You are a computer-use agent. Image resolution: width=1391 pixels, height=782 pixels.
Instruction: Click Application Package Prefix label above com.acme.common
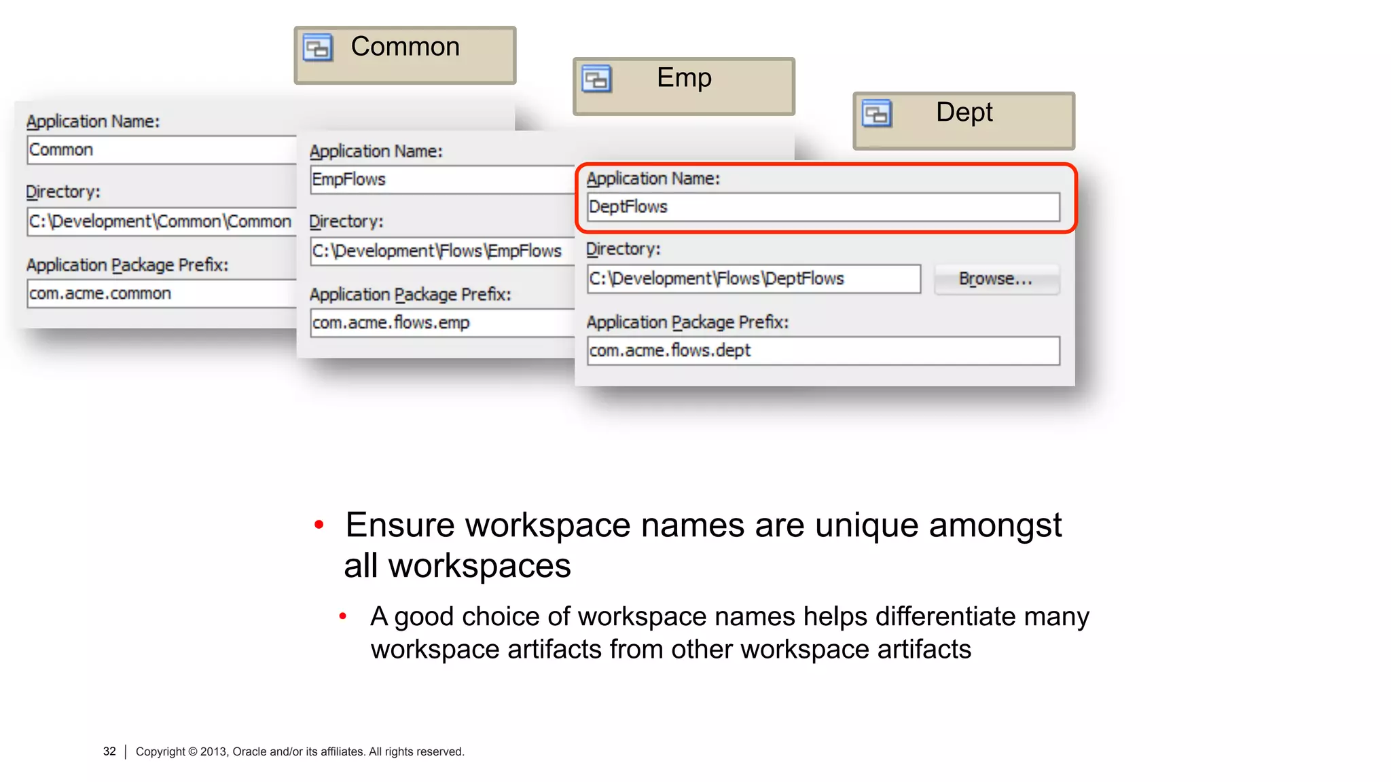(x=127, y=265)
